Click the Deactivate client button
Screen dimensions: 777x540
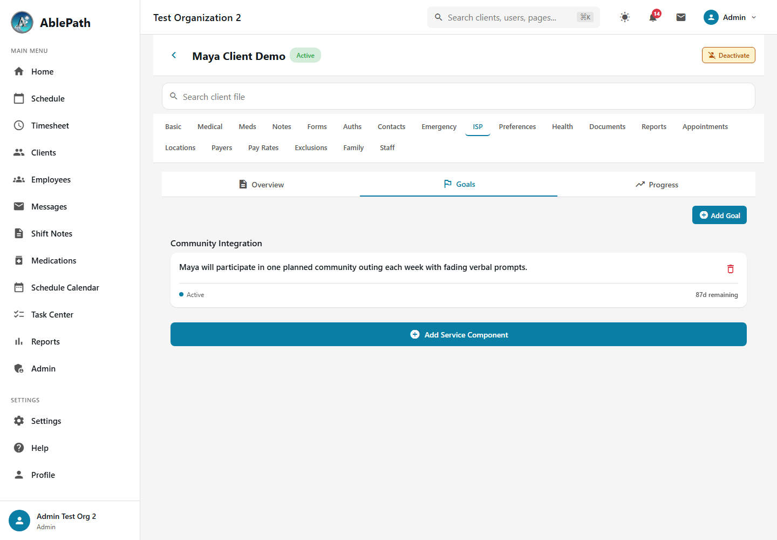728,55
